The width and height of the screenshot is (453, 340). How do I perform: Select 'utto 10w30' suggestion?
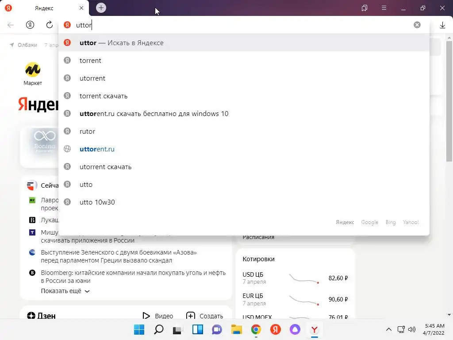(244, 202)
